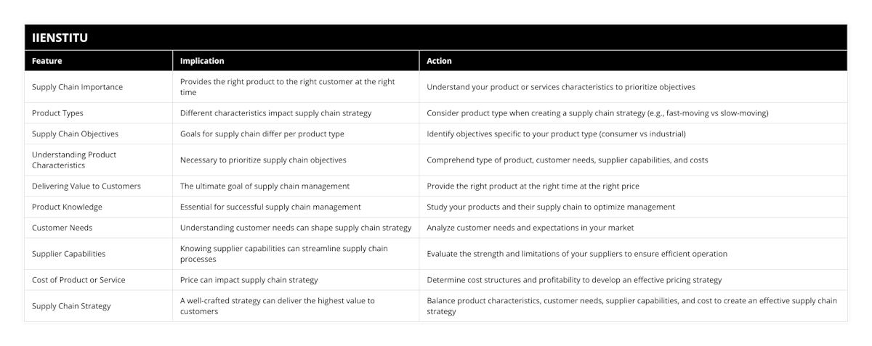Click the Product Types row label
Image resolution: width=872 pixels, height=346 pixels.
[57, 113]
